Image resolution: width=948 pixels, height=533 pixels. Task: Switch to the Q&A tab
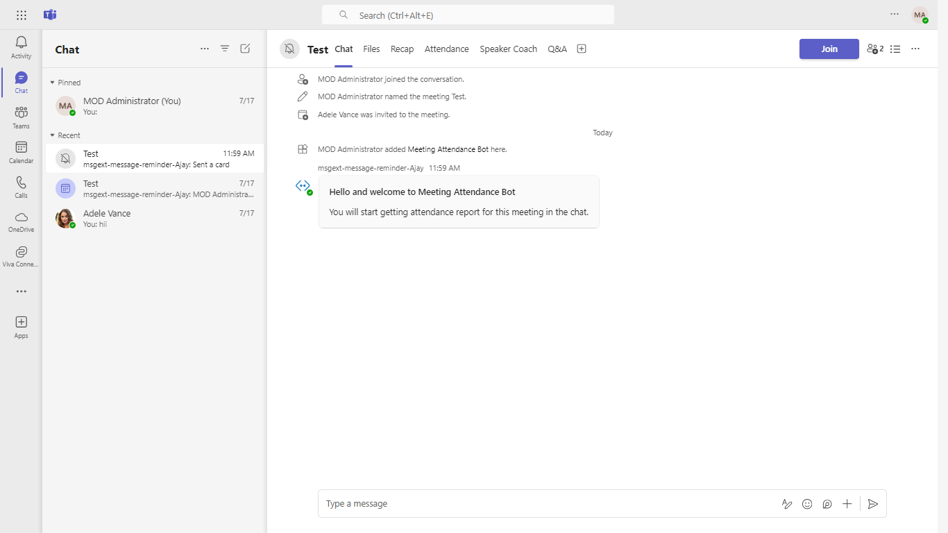pos(557,49)
